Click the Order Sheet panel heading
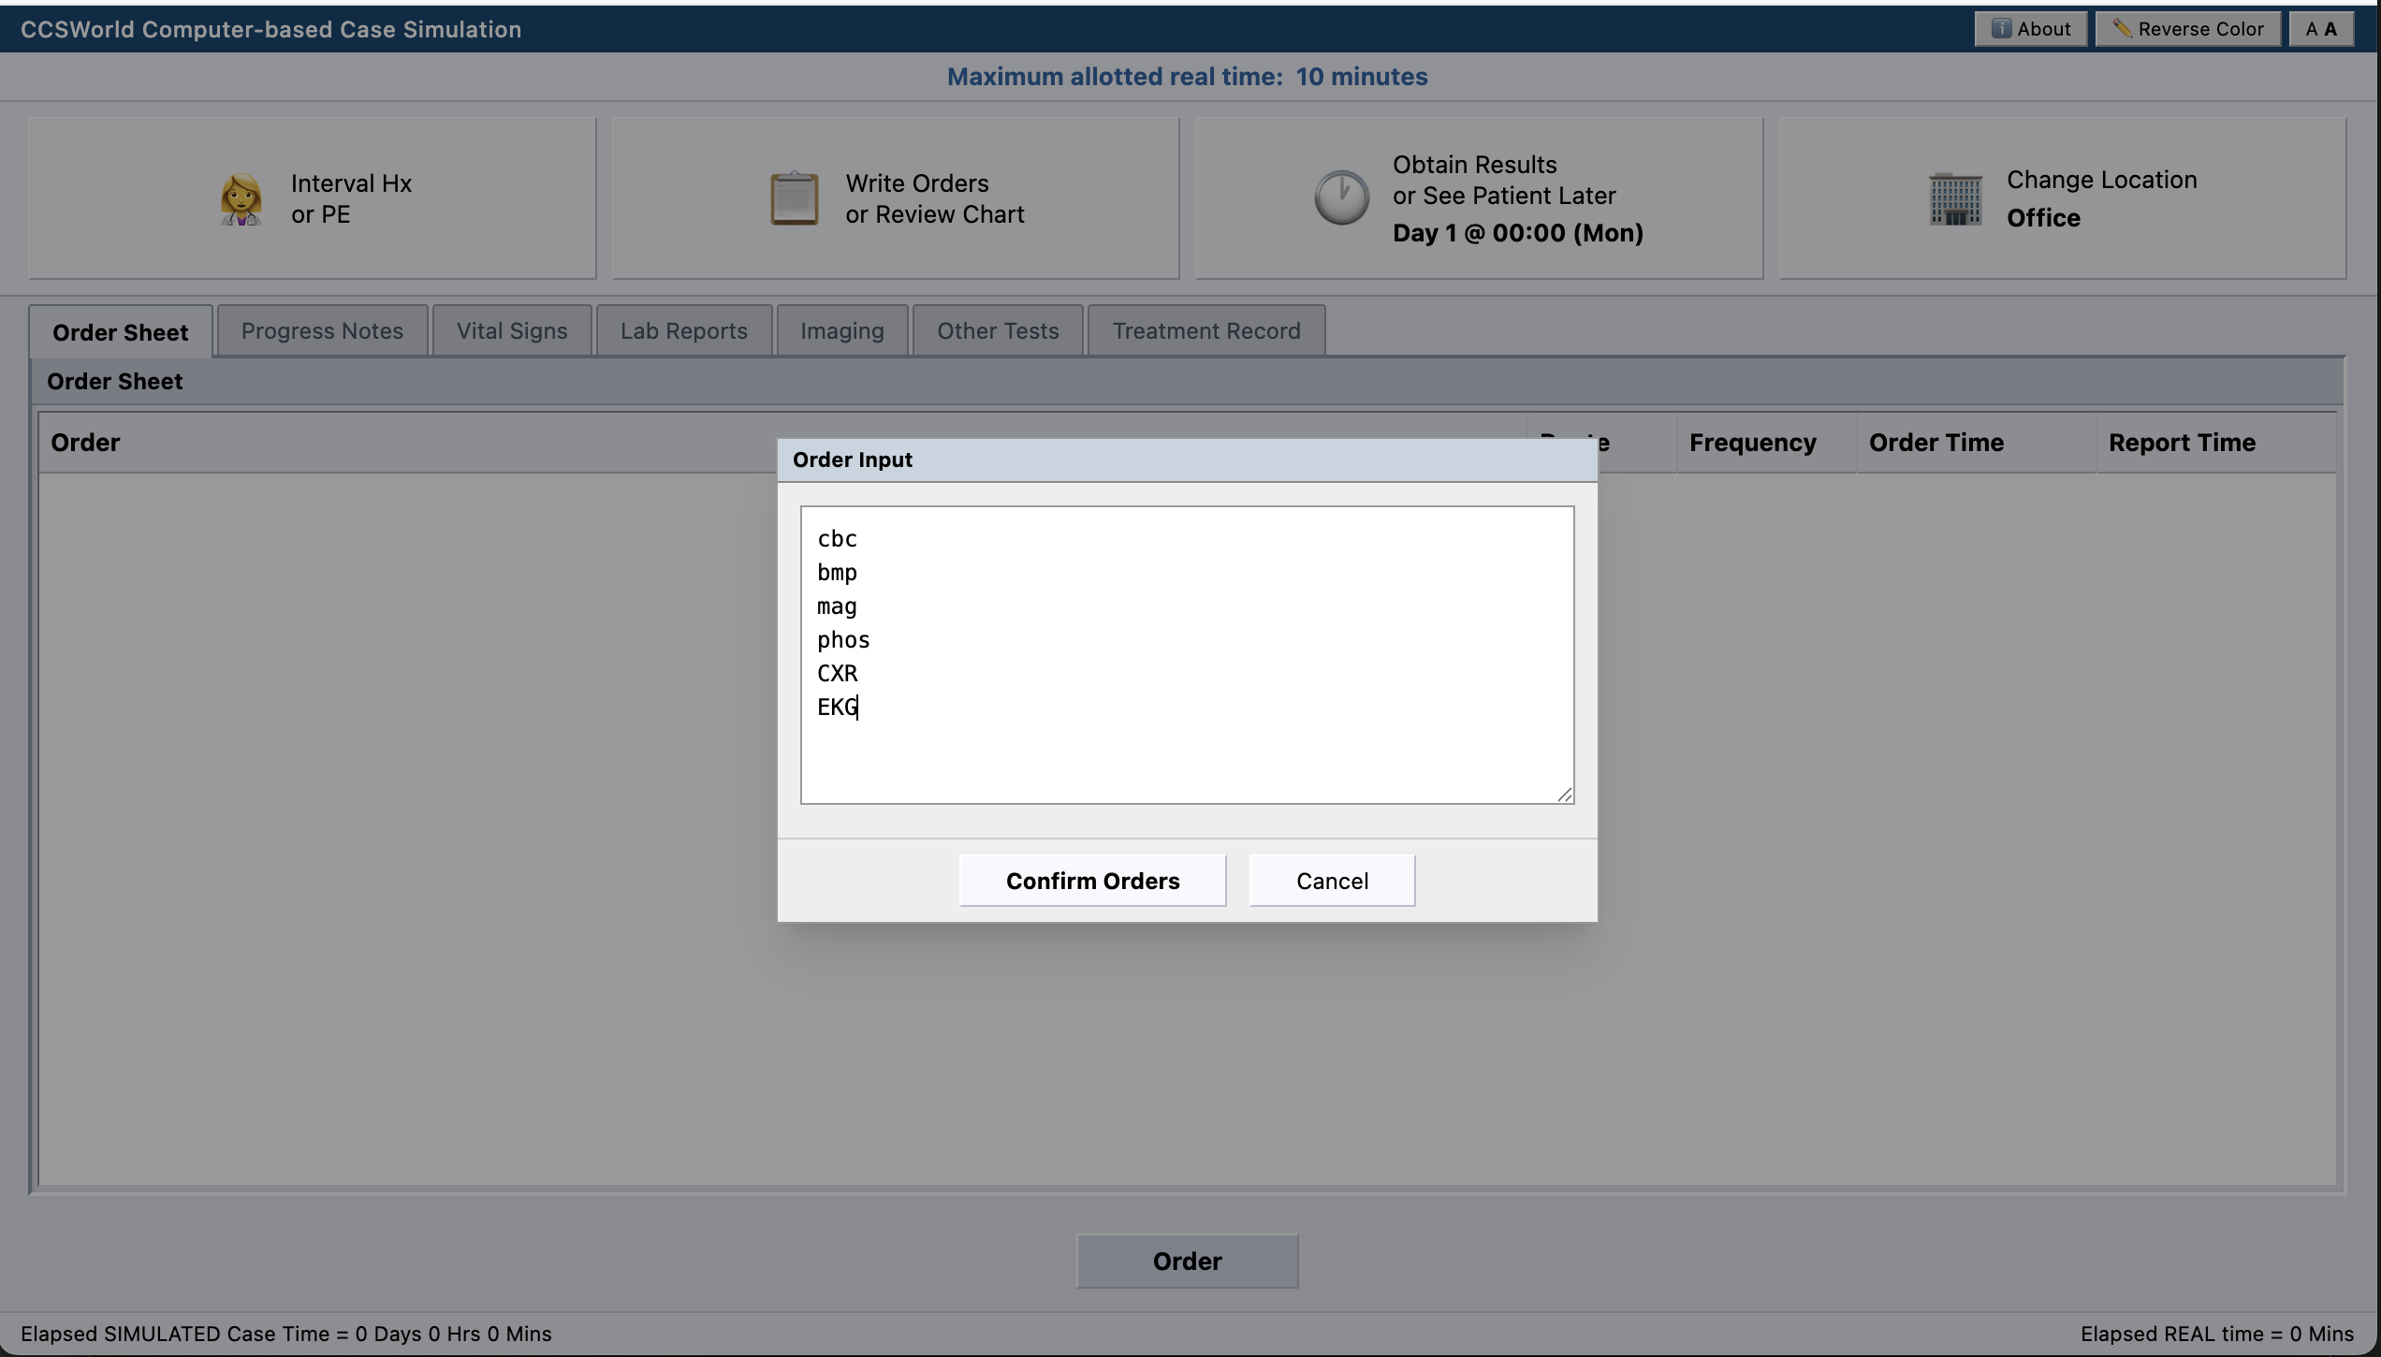Viewport: 2381px width, 1357px height. (114, 381)
